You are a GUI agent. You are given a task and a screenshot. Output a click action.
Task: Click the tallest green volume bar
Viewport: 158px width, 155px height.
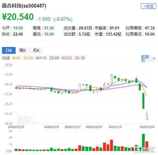point(143,142)
